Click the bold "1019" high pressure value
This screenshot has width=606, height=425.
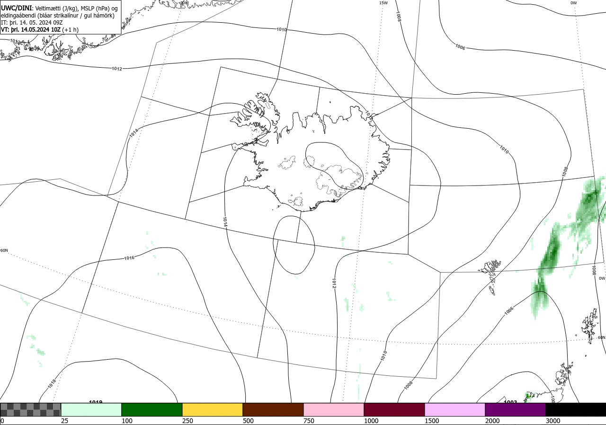[96, 402]
